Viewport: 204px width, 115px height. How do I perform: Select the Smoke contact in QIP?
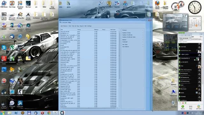point(190,93)
